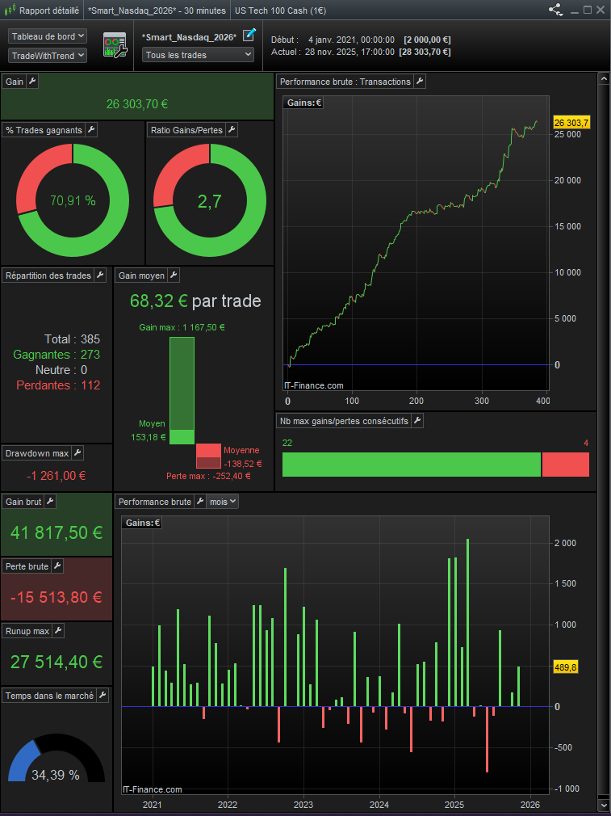The image size is (611, 816).
Task: Click the Gains:€ label on monthly chart
Action: [142, 523]
